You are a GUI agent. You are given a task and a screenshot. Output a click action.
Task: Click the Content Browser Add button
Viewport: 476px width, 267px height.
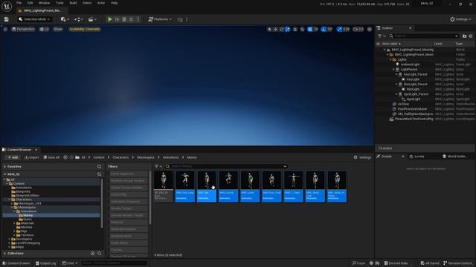pos(13,157)
